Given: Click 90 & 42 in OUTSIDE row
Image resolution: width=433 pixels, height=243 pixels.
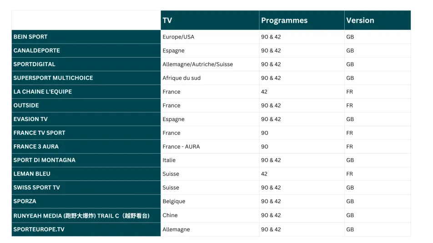Looking at the screenshot, I should point(271,105).
